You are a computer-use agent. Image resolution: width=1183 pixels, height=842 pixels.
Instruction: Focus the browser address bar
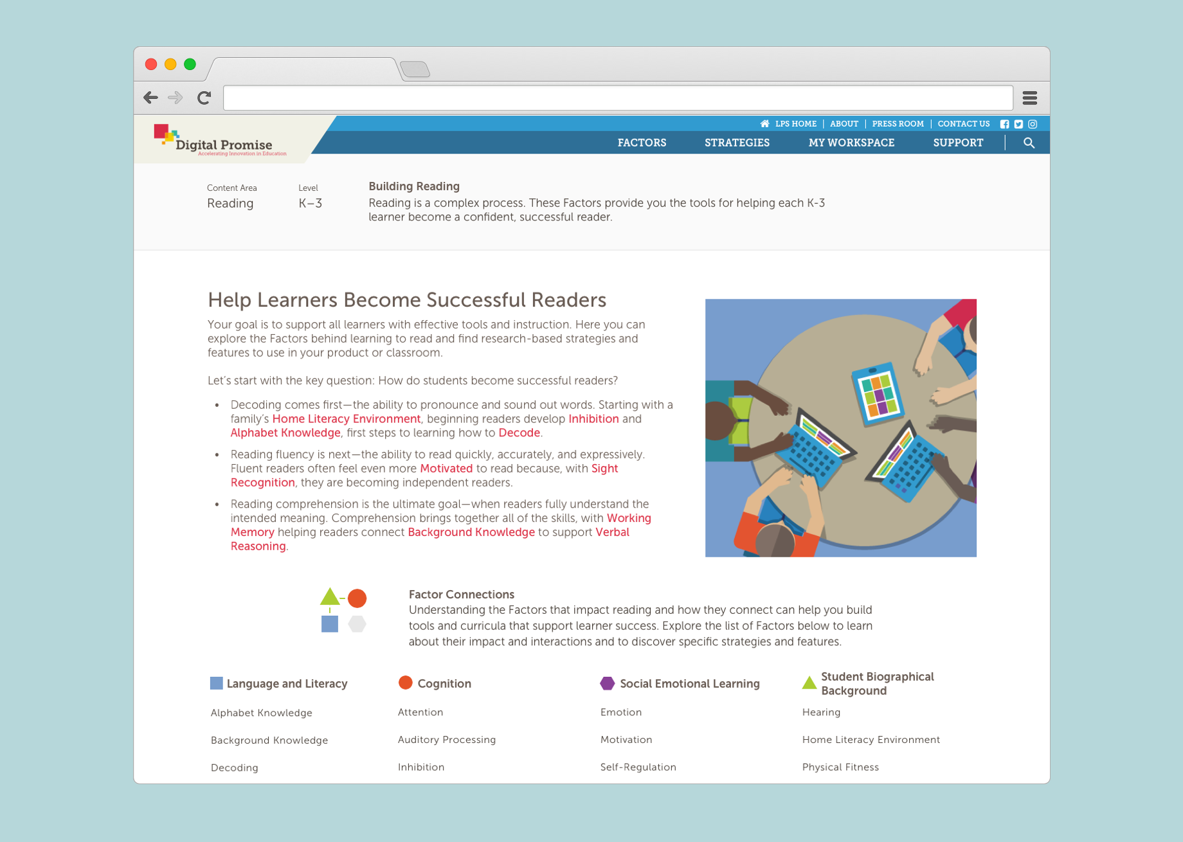pyautogui.click(x=618, y=98)
